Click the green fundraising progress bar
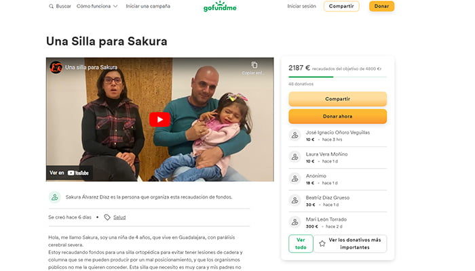The image size is (475, 271). coord(337,77)
